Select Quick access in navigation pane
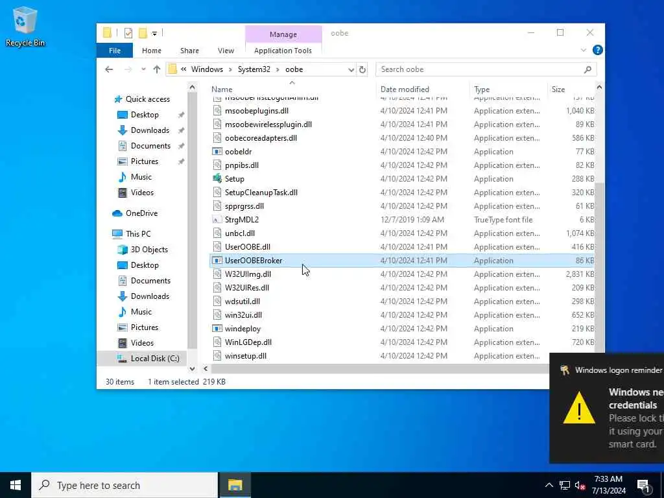664x498 pixels. click(147, 99)
